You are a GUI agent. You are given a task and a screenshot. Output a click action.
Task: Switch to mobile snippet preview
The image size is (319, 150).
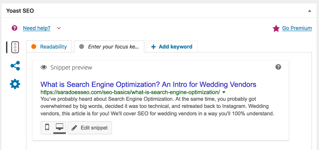pos(47,128)
